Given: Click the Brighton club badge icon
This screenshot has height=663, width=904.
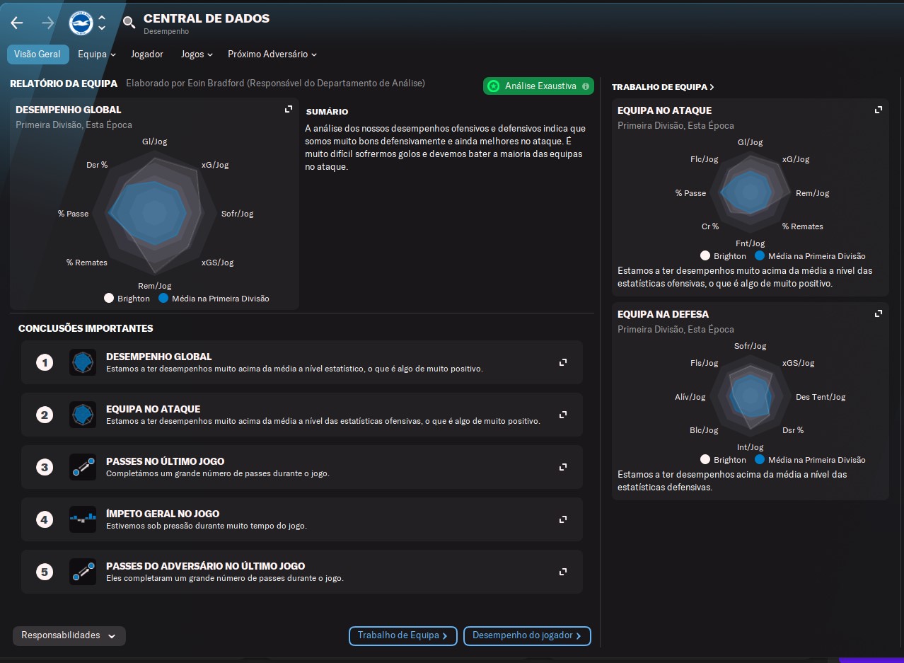Looking at the screenshot, I should point(81,23).
